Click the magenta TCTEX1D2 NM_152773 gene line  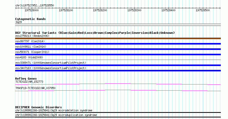(x=118, y=84)
